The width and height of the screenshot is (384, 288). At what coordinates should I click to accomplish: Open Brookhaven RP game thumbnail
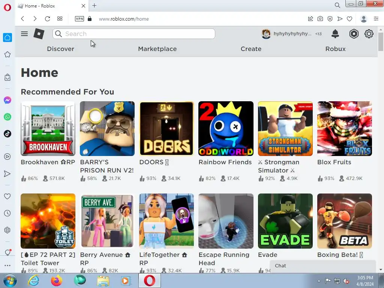48,129
